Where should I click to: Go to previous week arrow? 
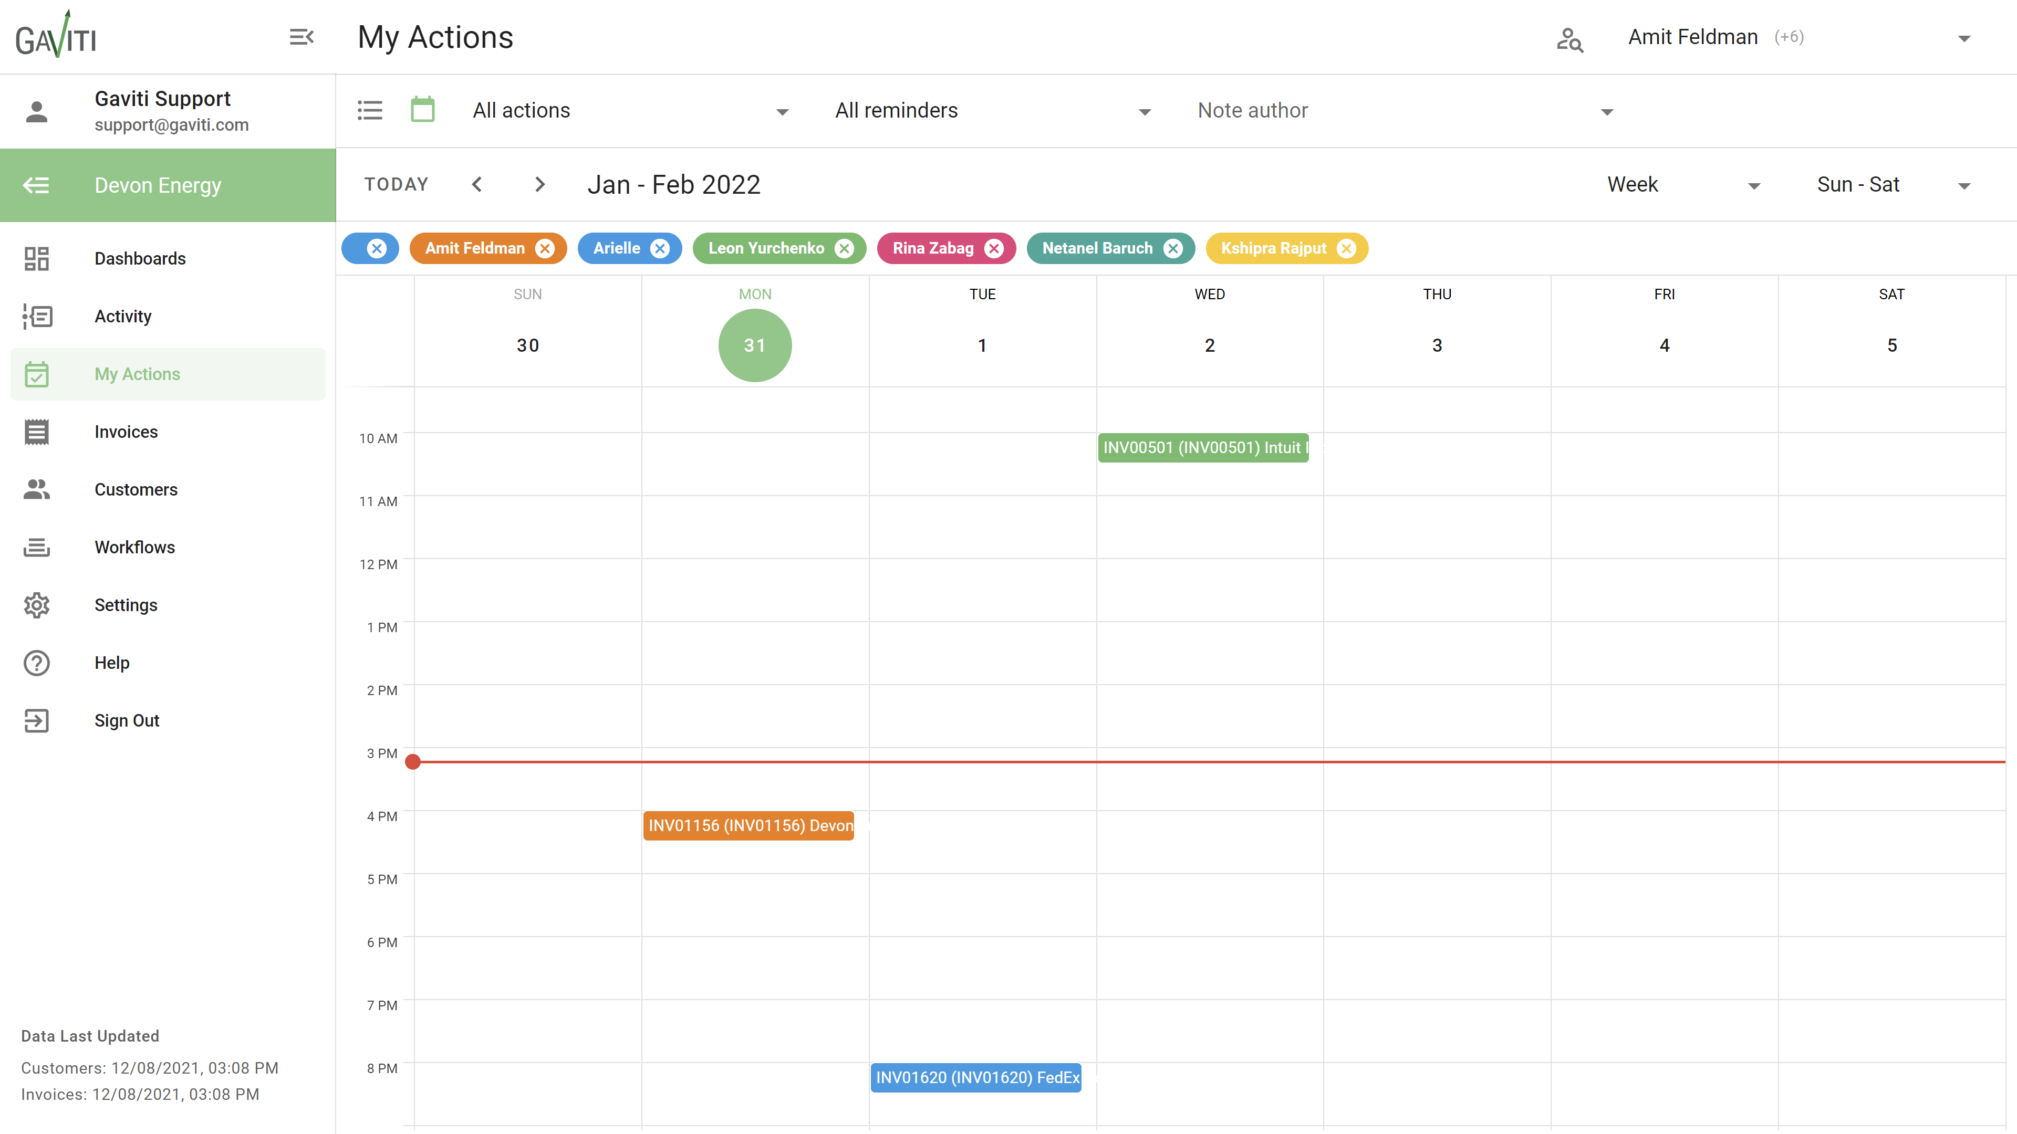click(x=477, y=185)
